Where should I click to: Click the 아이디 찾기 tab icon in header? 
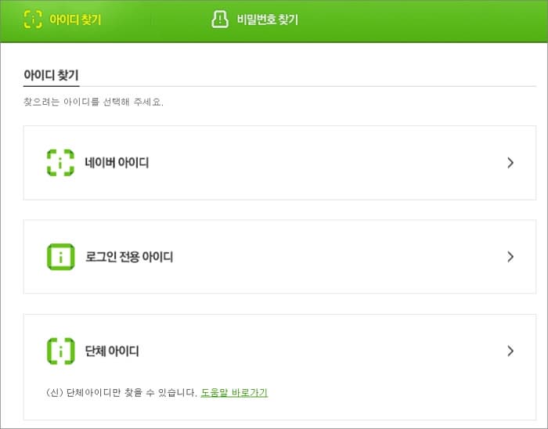[x=33, y=20]
